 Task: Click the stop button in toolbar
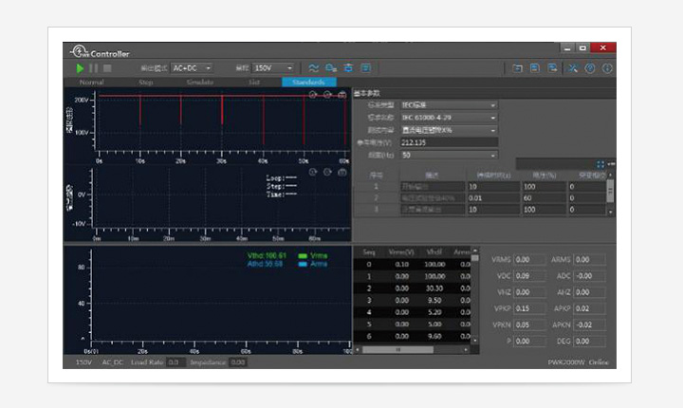point(107,68)
